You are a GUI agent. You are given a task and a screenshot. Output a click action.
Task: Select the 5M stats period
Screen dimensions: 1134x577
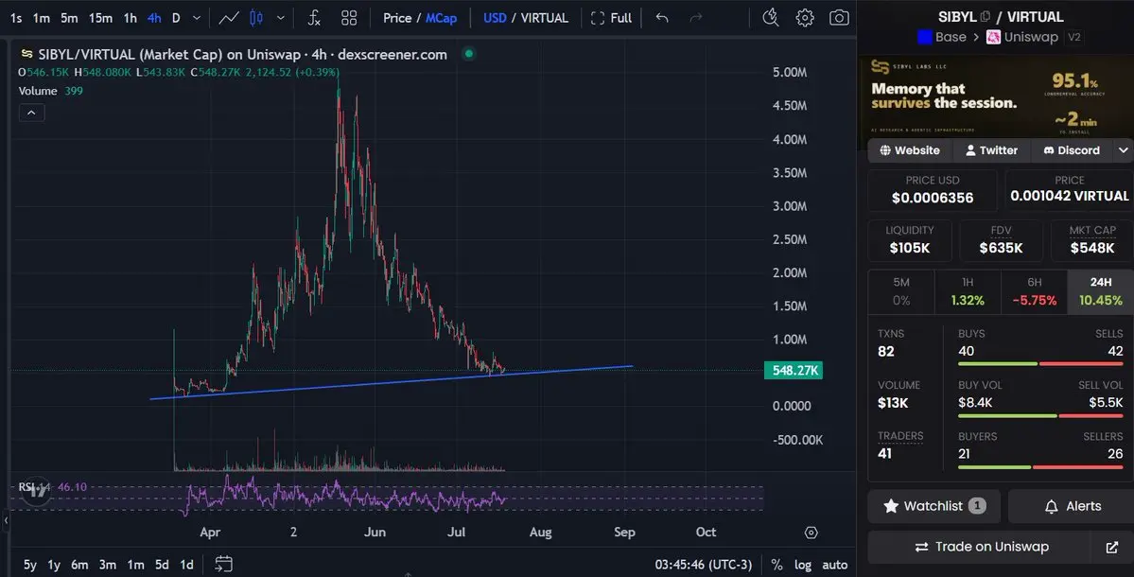point(901,291)
